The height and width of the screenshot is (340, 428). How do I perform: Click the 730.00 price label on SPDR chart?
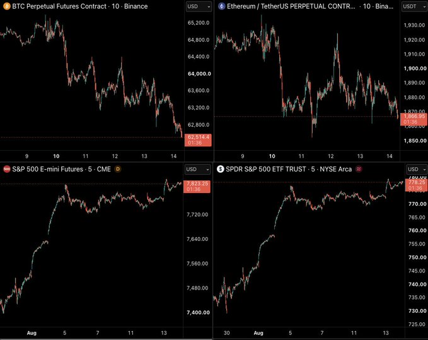coord(417,311)
